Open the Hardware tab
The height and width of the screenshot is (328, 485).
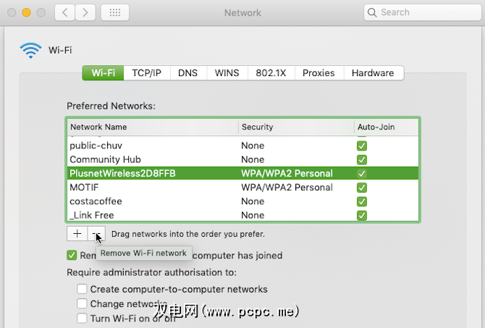click(373, 73)
